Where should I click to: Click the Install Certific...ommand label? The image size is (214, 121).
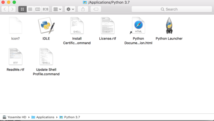click(77, 41)
